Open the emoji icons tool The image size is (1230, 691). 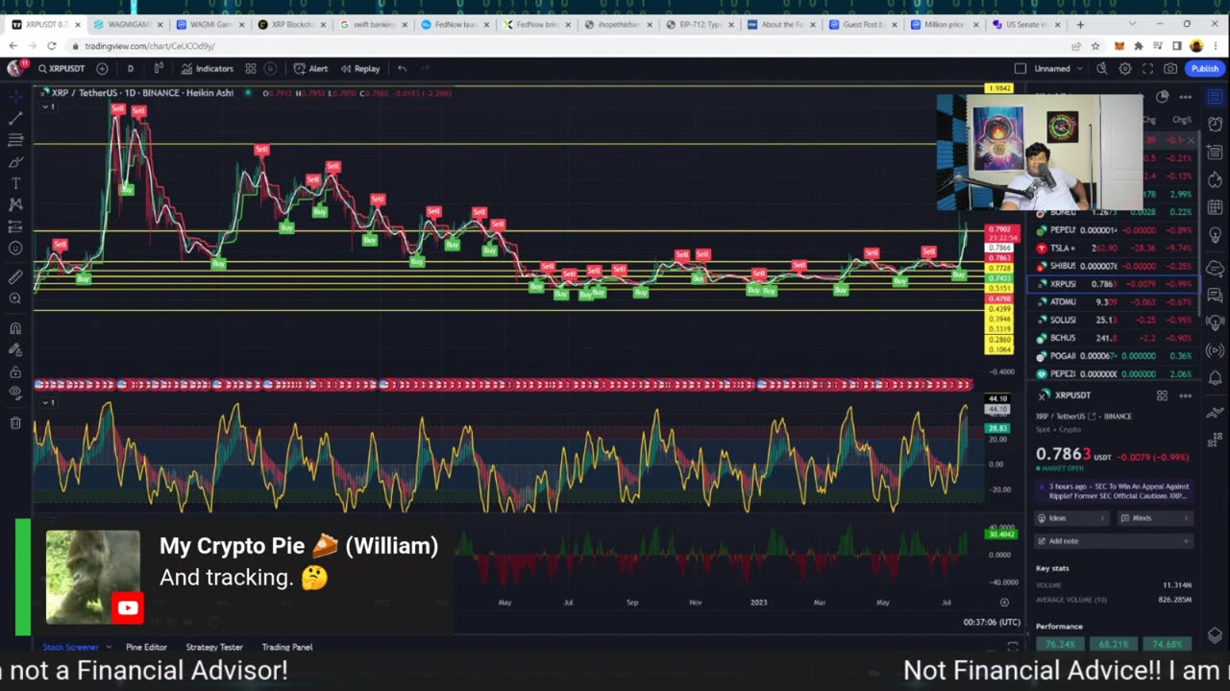15,249
